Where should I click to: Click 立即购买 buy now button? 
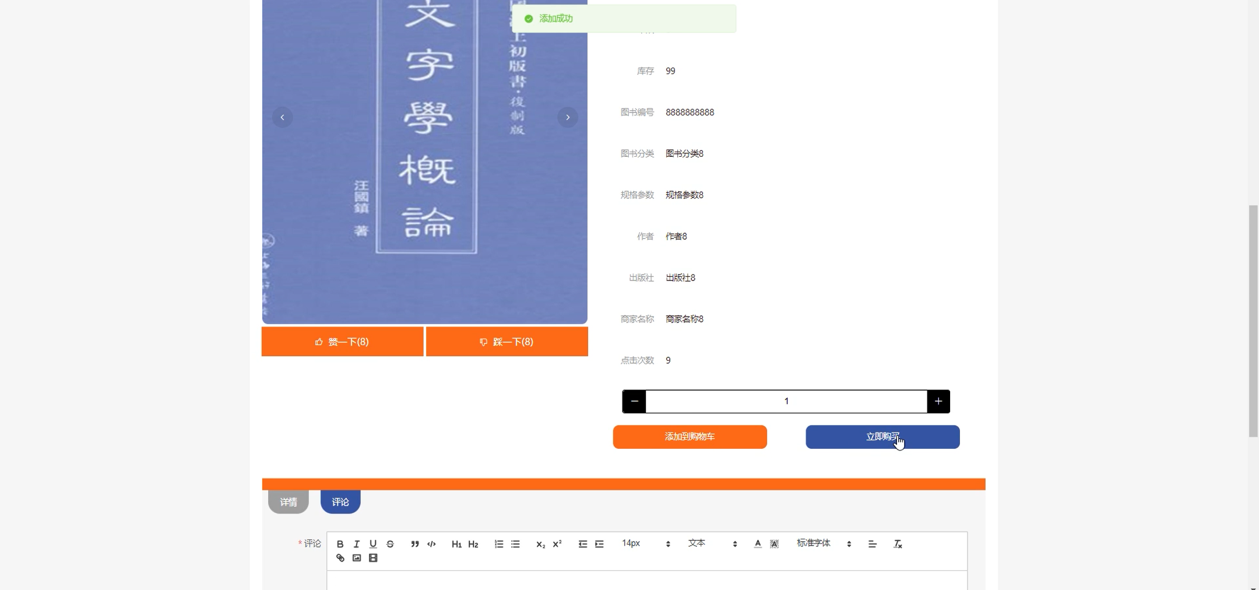882,437
